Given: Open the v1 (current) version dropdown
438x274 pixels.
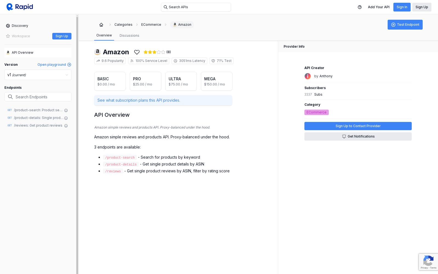Looking at the screenshot, I should pyautogui.click(x=38, y=75).
